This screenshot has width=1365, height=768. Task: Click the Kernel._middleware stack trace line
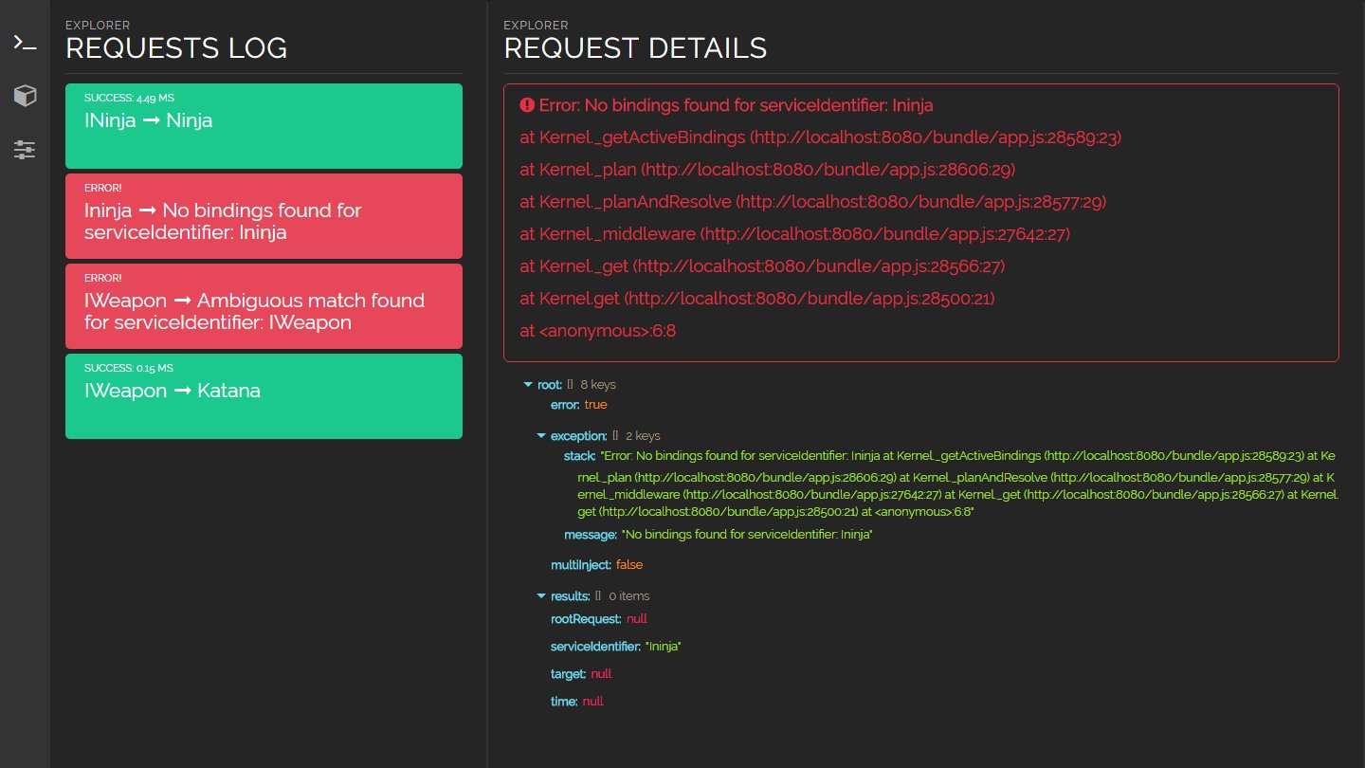(795, 234)
